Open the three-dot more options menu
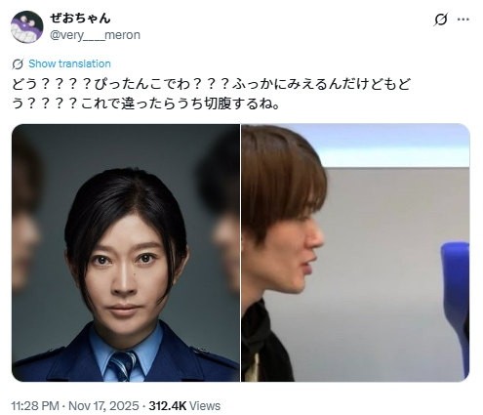 tap(463, 20)
